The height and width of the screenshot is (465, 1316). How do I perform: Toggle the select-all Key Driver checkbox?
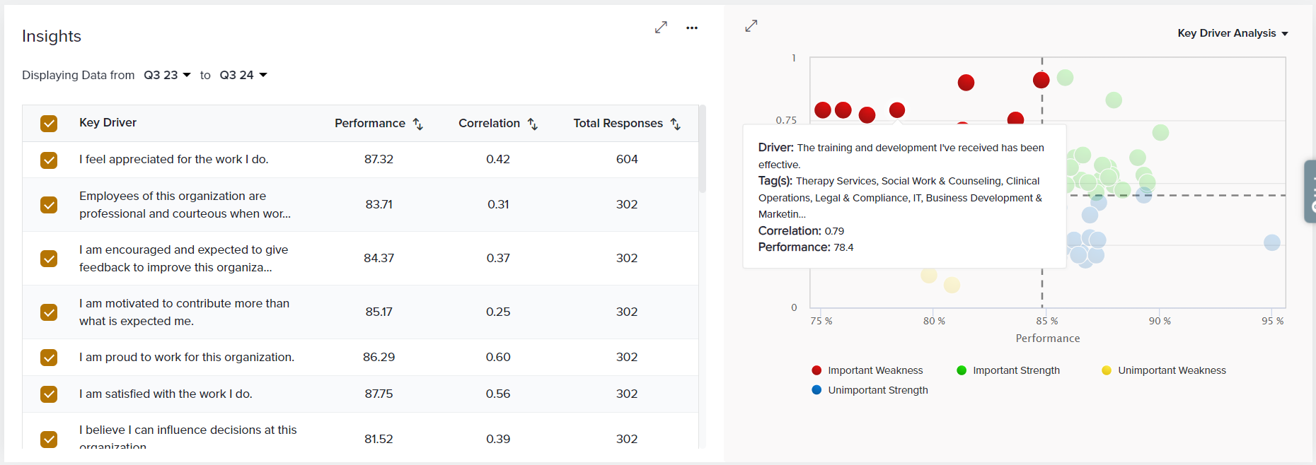(x=49, y=124)
